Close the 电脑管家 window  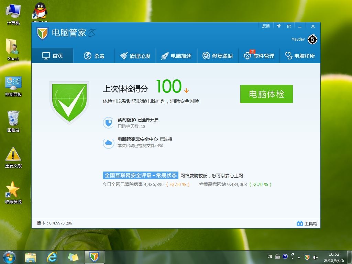click(313, 26)
